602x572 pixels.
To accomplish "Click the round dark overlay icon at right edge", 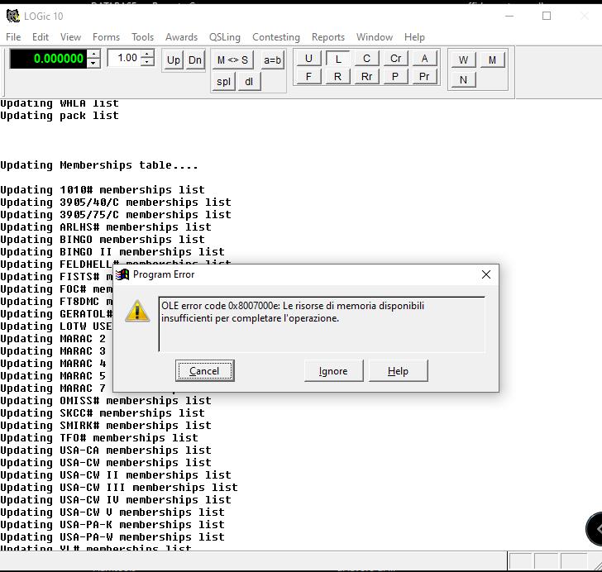I will pos(595,529).
